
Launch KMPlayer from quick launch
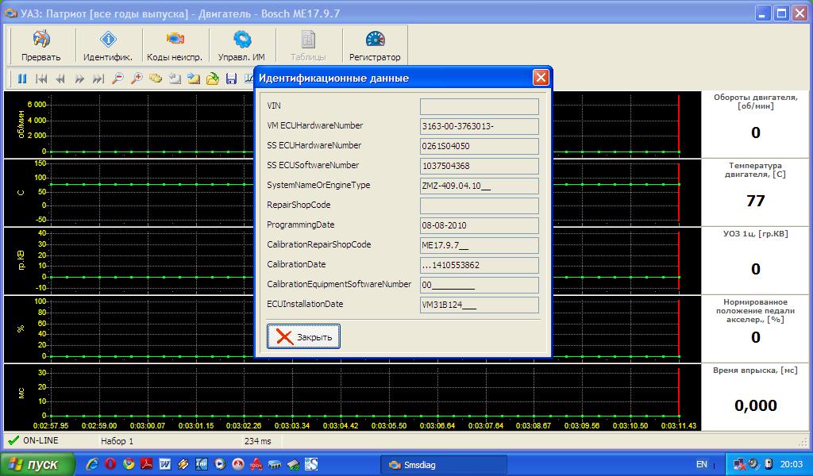click(201, 464)
